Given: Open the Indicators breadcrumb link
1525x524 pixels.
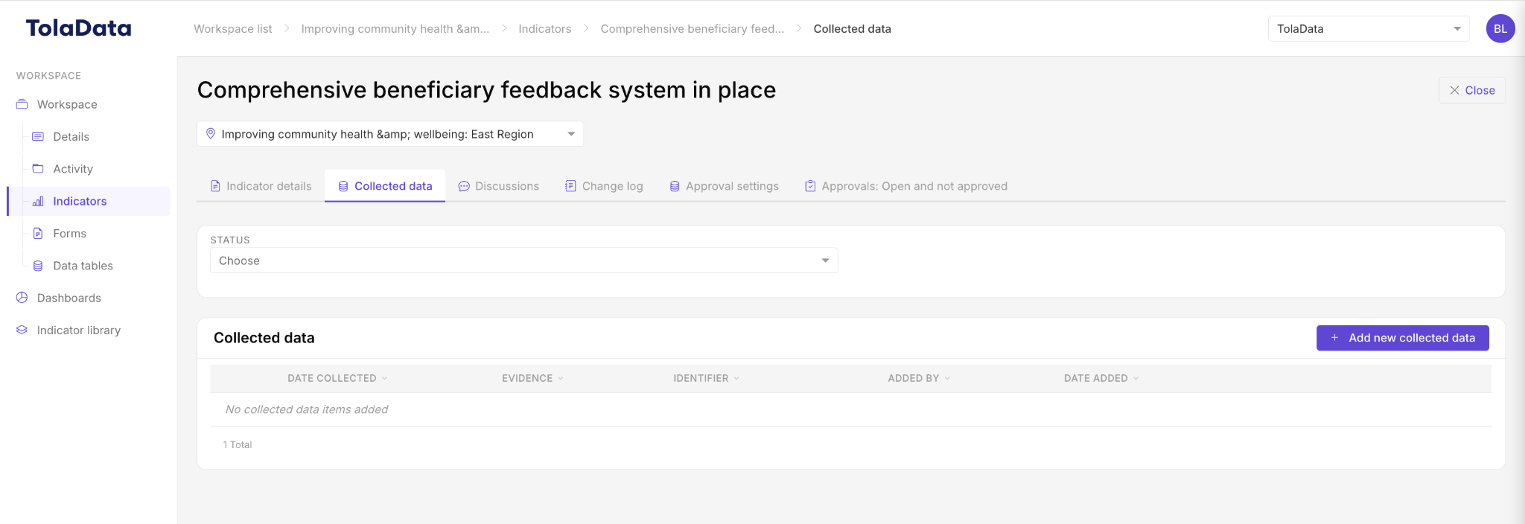Looking at the screenshot, I should tap(545, 29).
